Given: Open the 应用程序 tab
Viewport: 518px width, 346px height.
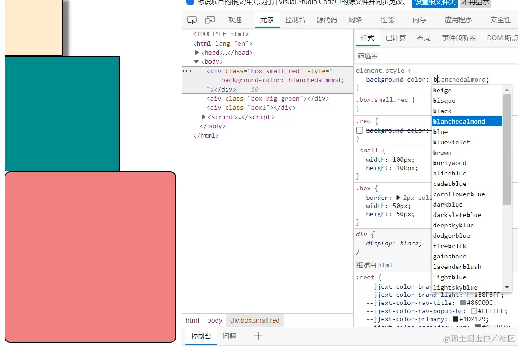Looking at the screenshot, I should [458, 20].
